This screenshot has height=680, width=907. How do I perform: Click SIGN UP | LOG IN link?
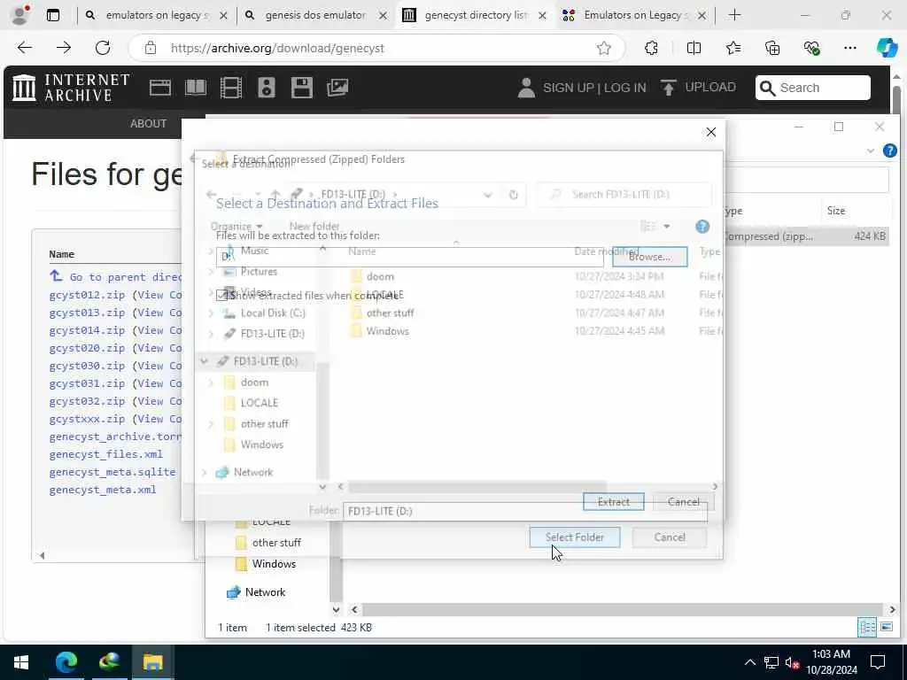tap(594, 88)
